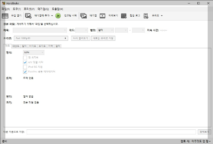This screenshot has width=213, height=144.
Task: Expand the Fast 1080p30 preset selector
Action: [x=41, y=38]
